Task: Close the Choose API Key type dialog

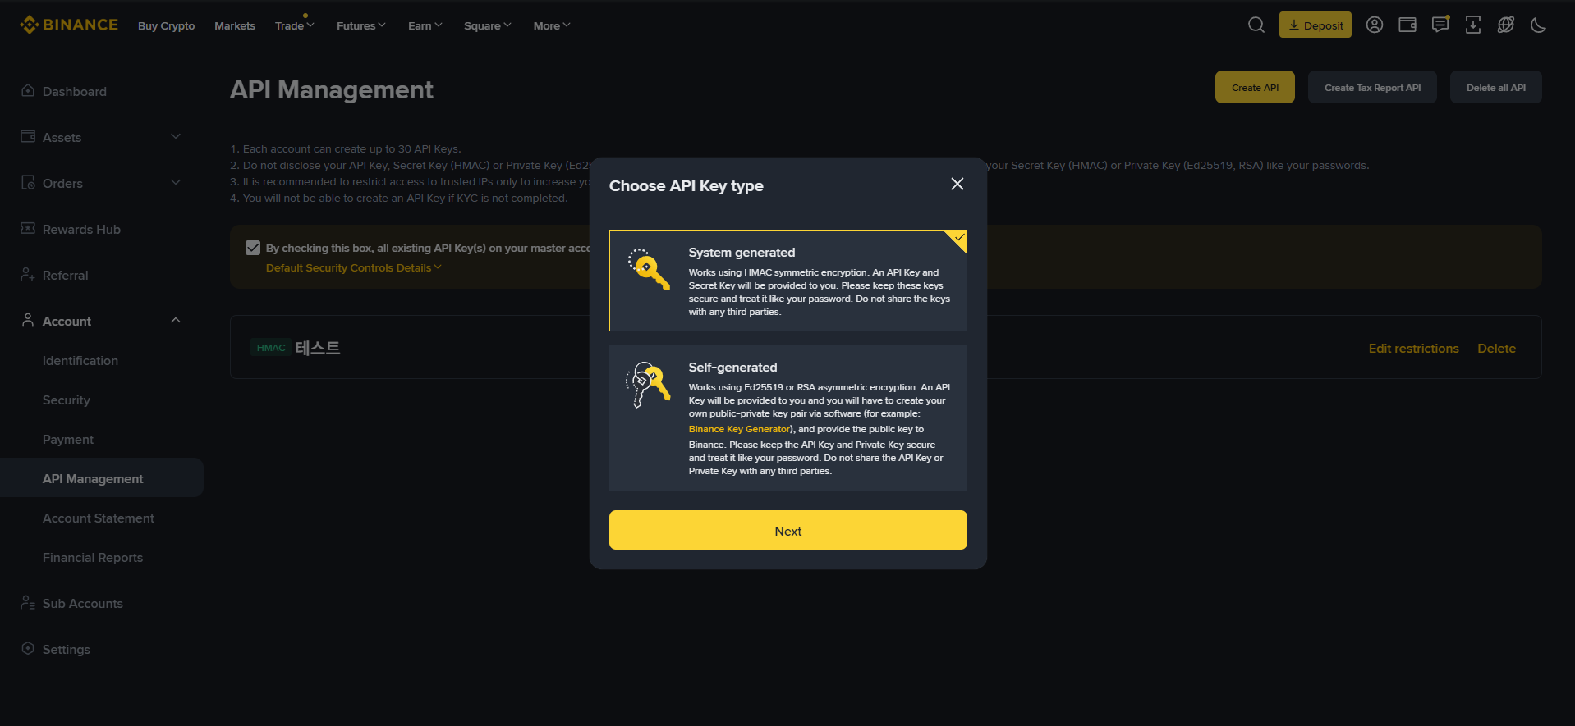Action: pos(957,184)
